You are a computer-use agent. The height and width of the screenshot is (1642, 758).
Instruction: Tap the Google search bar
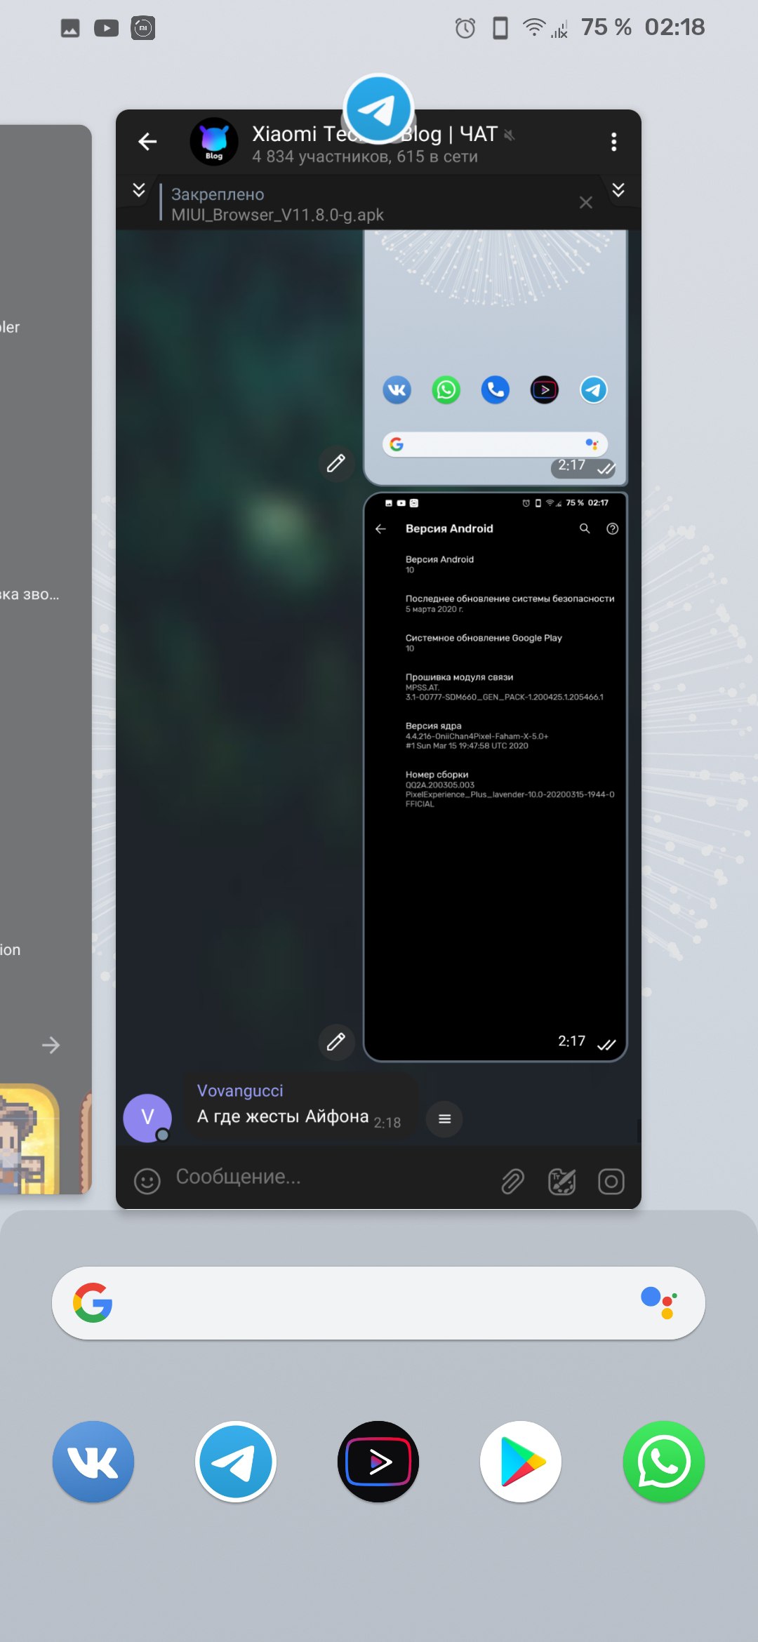[378, 1303]
